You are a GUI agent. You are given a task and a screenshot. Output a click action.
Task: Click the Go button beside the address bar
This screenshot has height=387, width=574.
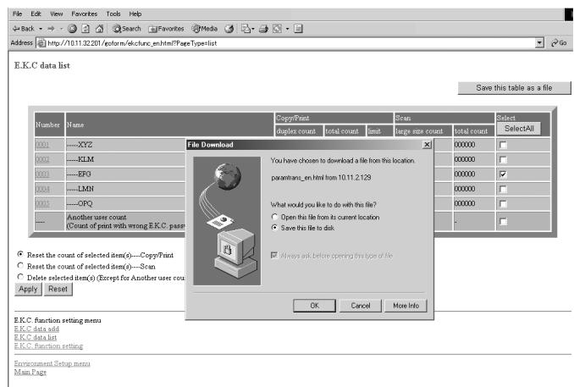(559, 43)
